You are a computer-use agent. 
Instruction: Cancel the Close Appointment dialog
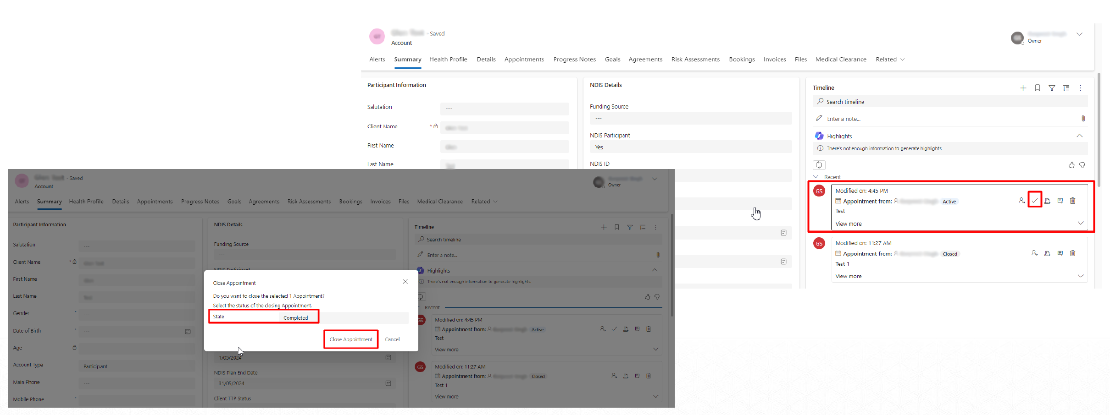[392, 339]
